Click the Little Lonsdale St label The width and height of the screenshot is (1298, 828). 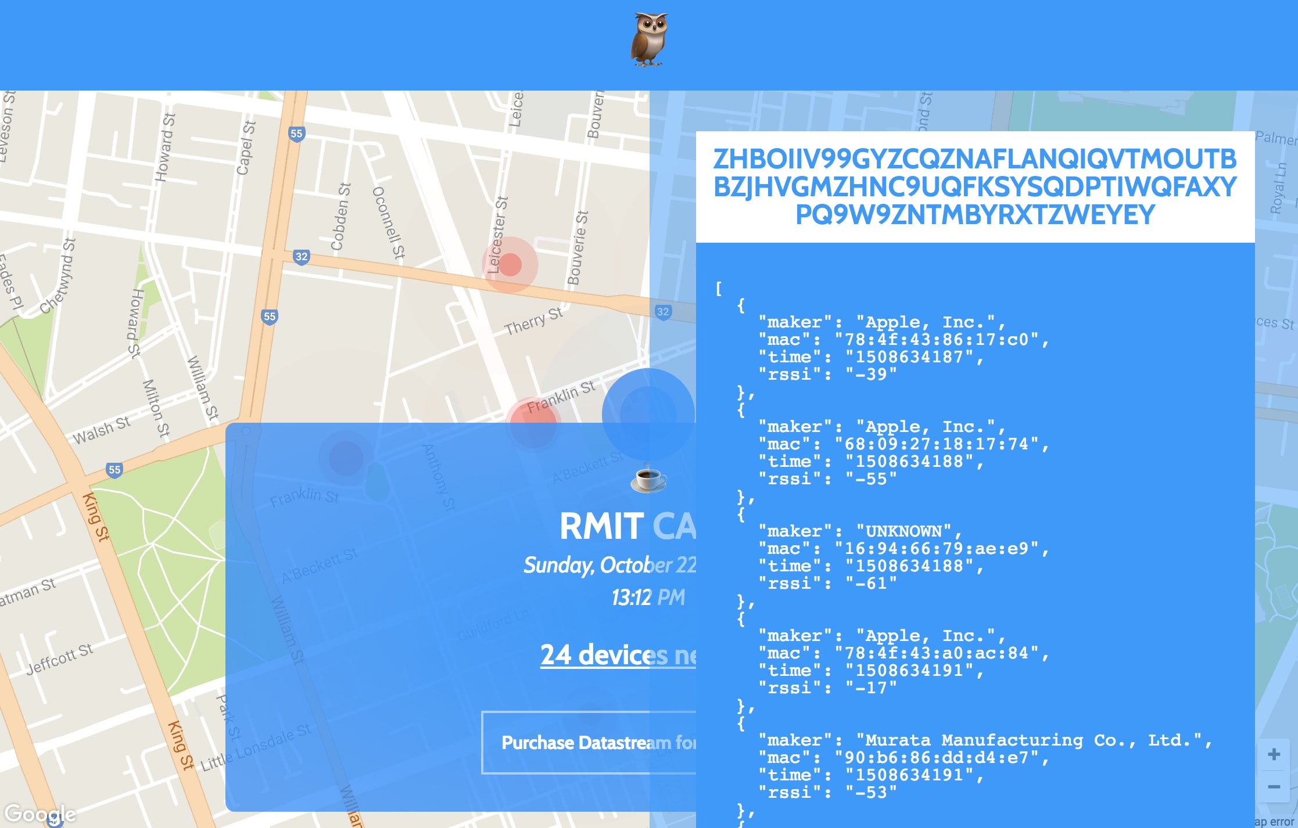[256, 748]
